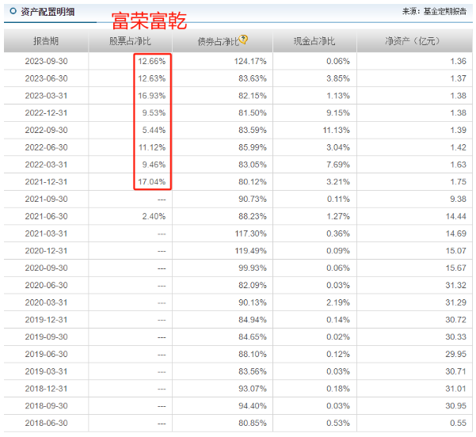Click the 3.85% cash ratio value
The width and height of the screenshot is (476, 437).
pyautogui.click(x=338, y=78)
